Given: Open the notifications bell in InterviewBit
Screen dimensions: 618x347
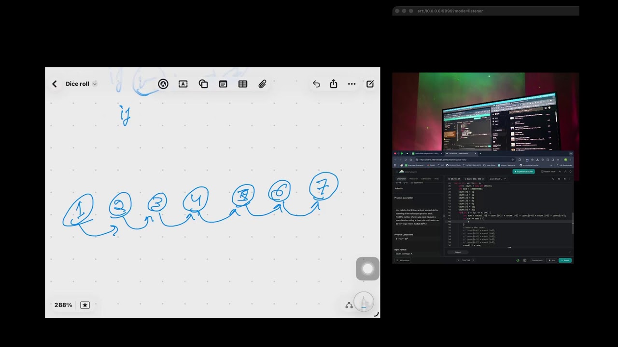Looking at the screenshot, I should pos(571,172).
